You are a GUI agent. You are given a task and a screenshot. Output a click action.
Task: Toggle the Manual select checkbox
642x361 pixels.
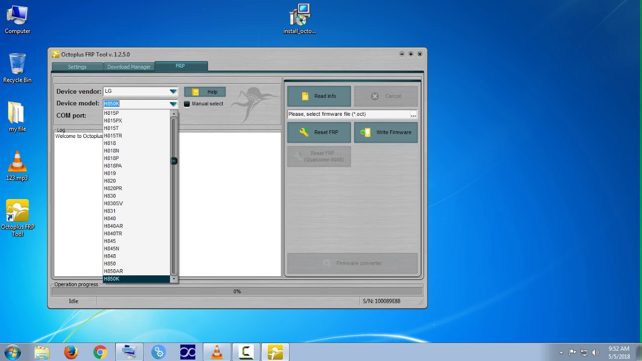[x=187, y=104]
